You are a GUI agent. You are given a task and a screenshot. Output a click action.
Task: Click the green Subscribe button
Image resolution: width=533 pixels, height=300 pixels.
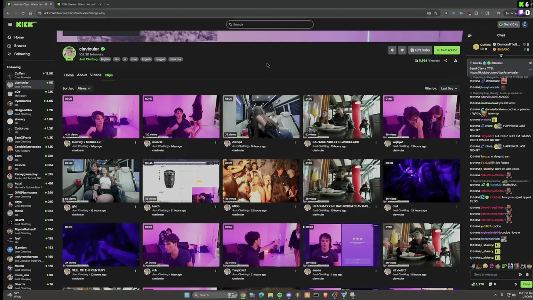[447, 50]
